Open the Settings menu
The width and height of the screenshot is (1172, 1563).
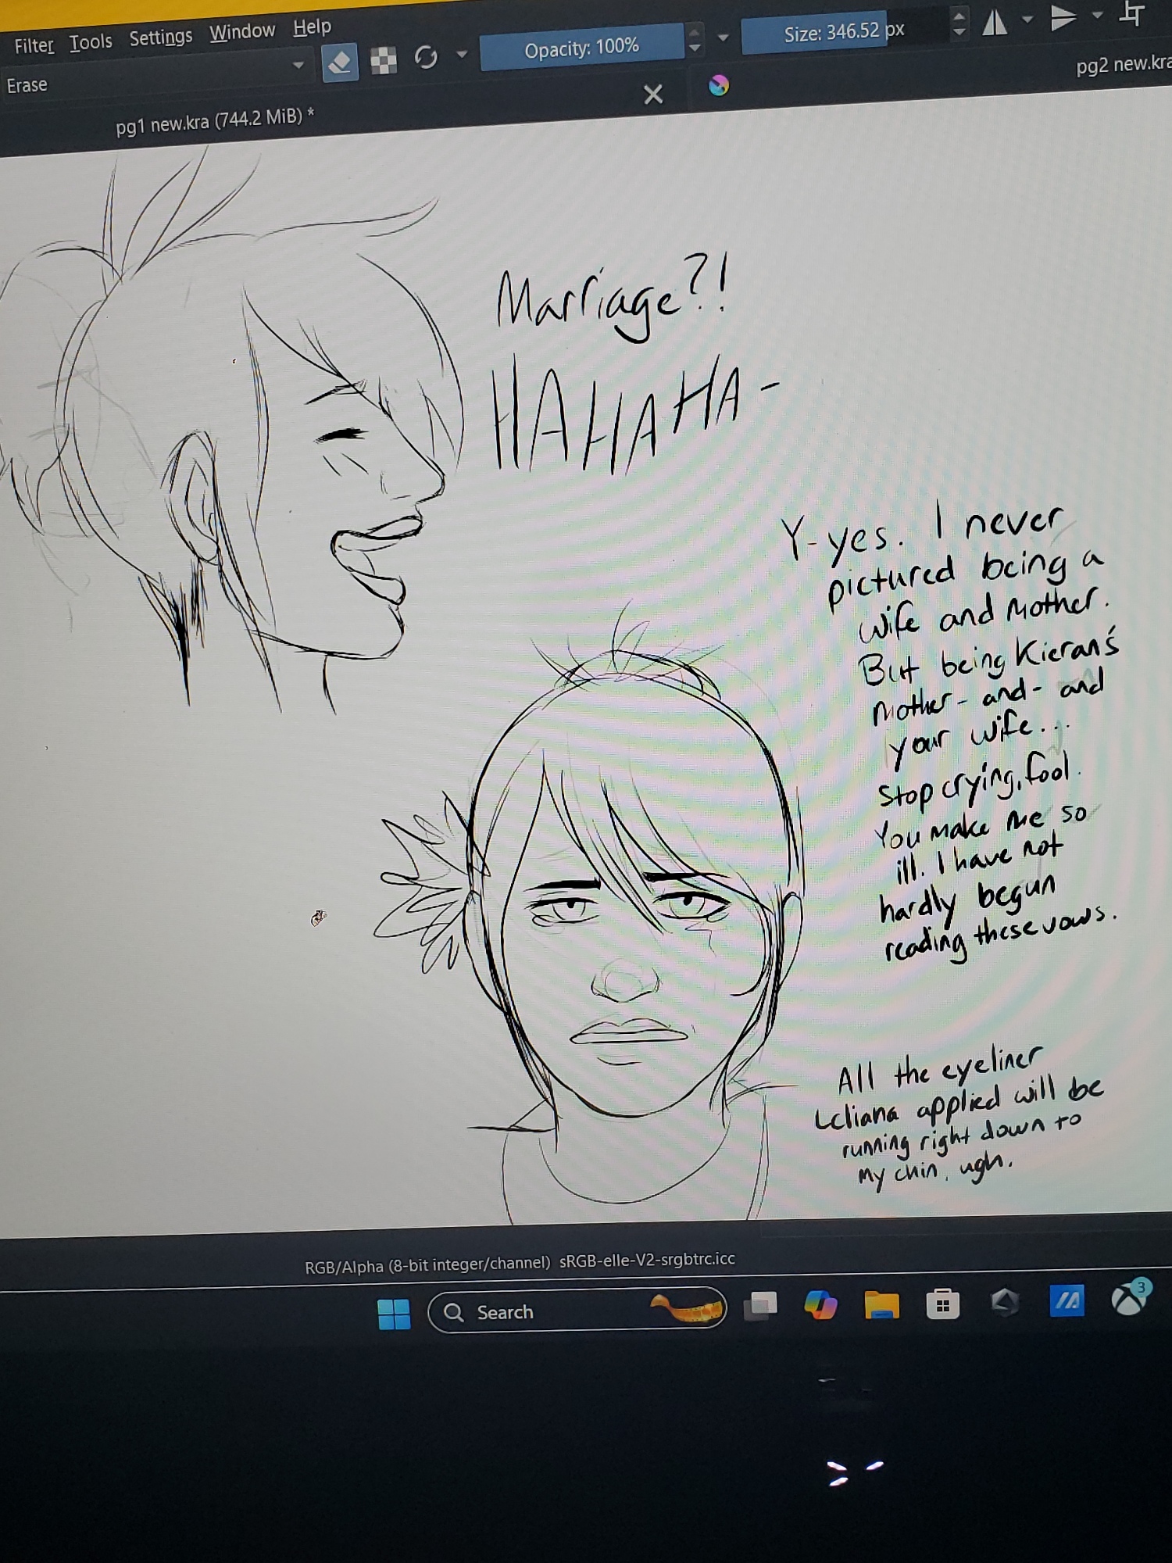[x=160, y=37]
